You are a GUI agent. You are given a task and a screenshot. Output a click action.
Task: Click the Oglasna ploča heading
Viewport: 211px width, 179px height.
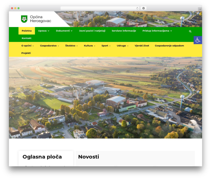42,157
